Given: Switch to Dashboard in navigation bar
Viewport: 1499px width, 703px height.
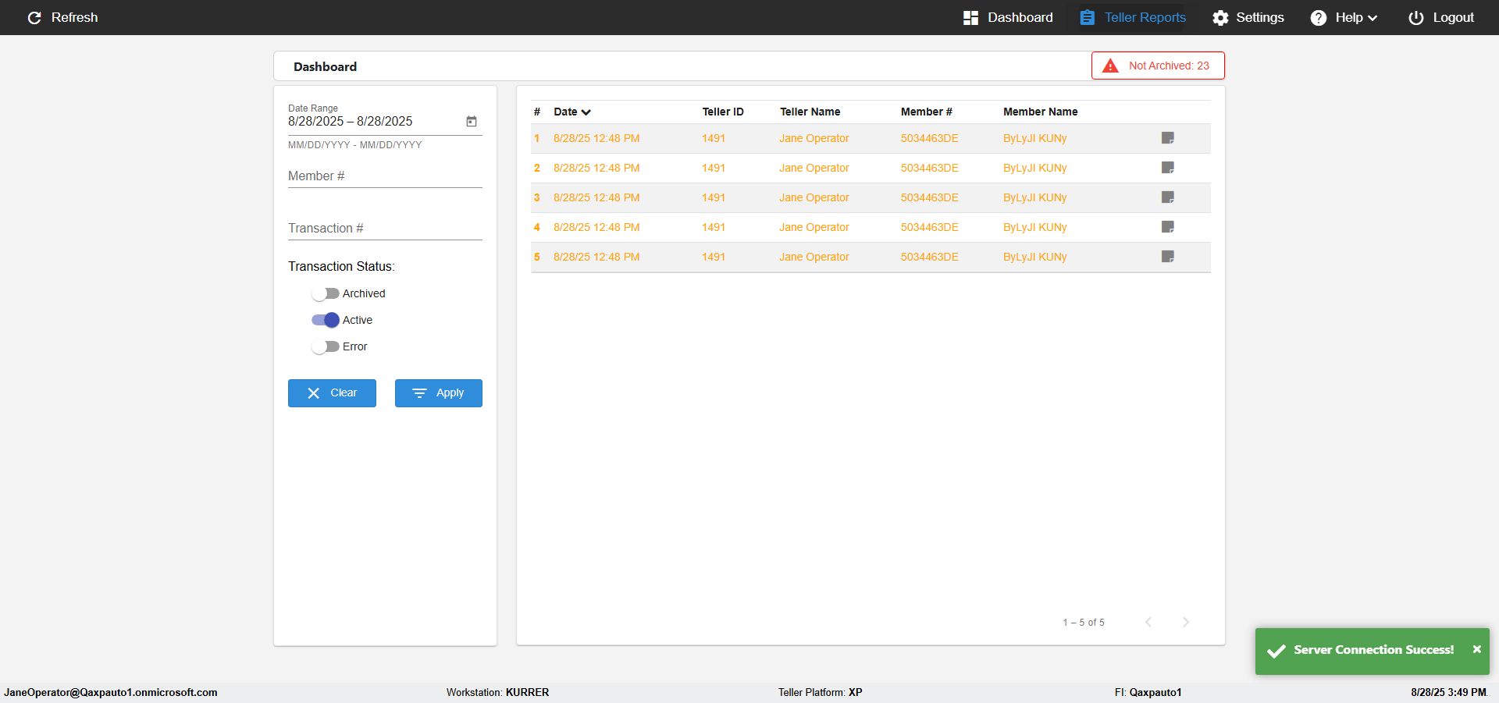Looking at the screenshot, I should pyautogui.click(x=1008, y=18).
